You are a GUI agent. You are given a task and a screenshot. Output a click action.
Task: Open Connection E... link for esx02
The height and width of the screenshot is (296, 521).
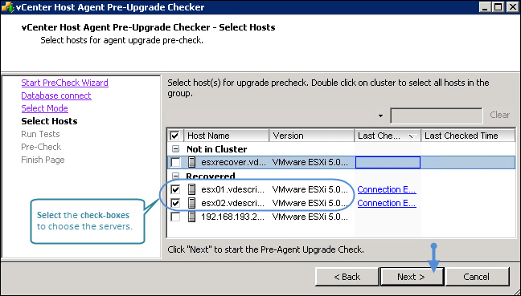387,203
